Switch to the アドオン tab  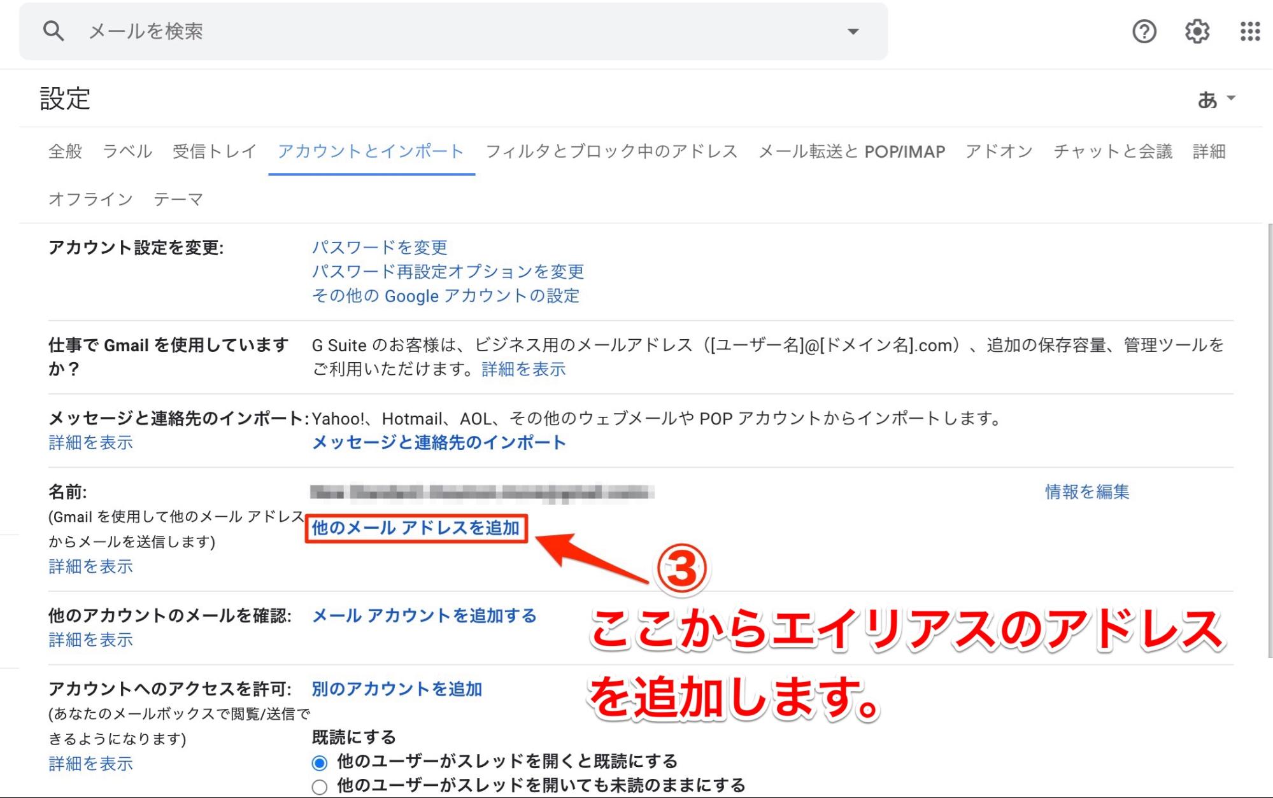coord(999,151)
